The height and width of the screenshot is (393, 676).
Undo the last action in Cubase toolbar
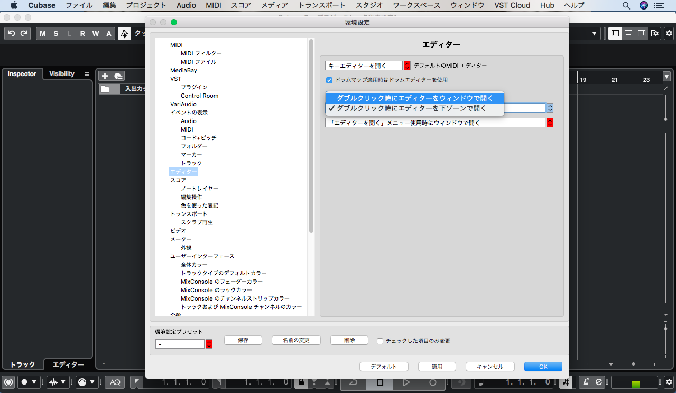click(x=11, y=33)
